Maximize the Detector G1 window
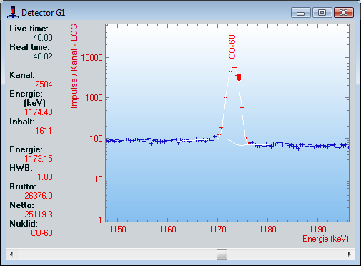 (x=322, y=13)
